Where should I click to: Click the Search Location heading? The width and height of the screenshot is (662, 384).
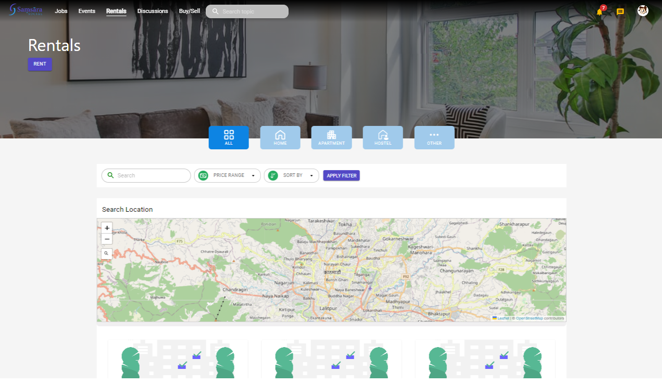pos(128,209)
